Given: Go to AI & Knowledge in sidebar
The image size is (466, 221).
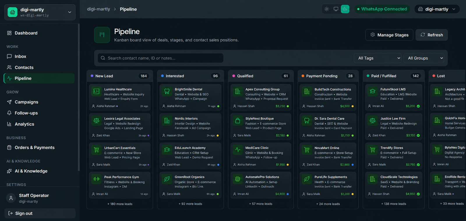Looking at the screenshot, I should point(39,171).
